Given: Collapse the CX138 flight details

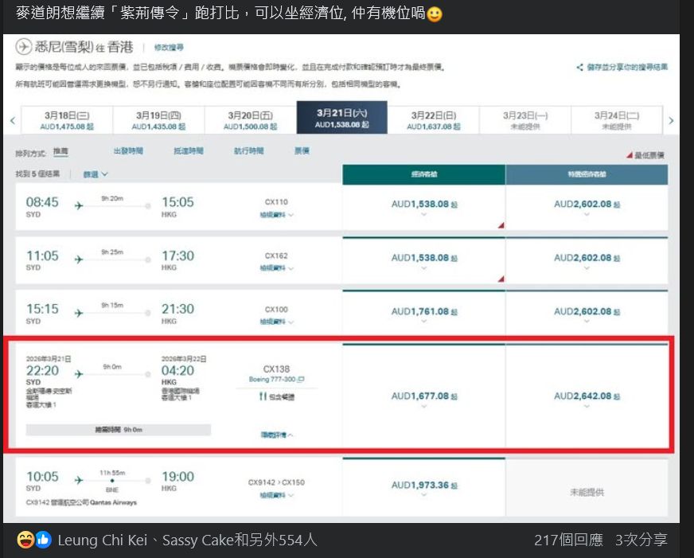Looking at the screenshot, I should point(276,435).
